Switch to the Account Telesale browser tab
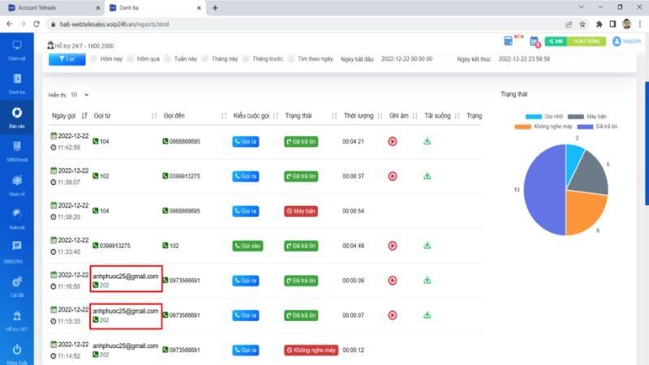Image resolution: width=649 pixels, height=365 pixels. click(x=54, y=8)
